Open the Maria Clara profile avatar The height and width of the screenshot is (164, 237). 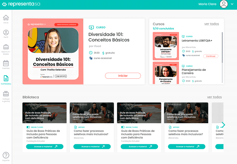point(224,4)
